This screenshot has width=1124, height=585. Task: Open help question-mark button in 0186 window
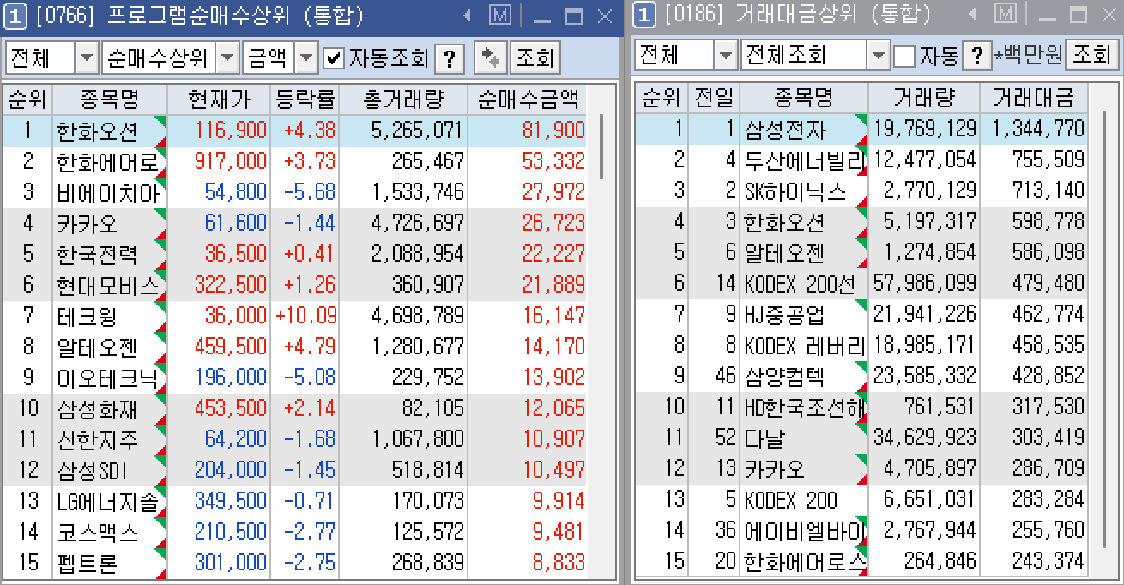976,56
